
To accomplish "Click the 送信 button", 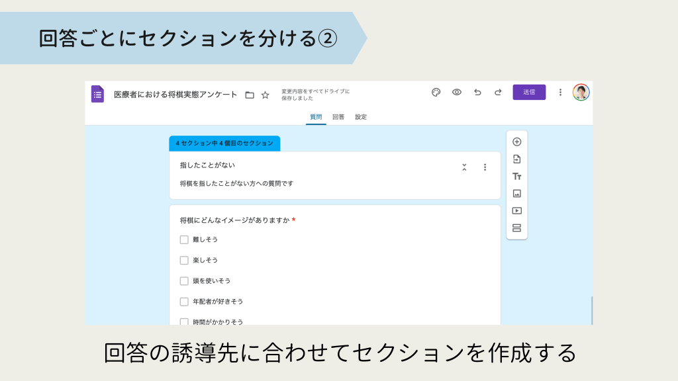I will pyautogui.click(x=529, y=92).
